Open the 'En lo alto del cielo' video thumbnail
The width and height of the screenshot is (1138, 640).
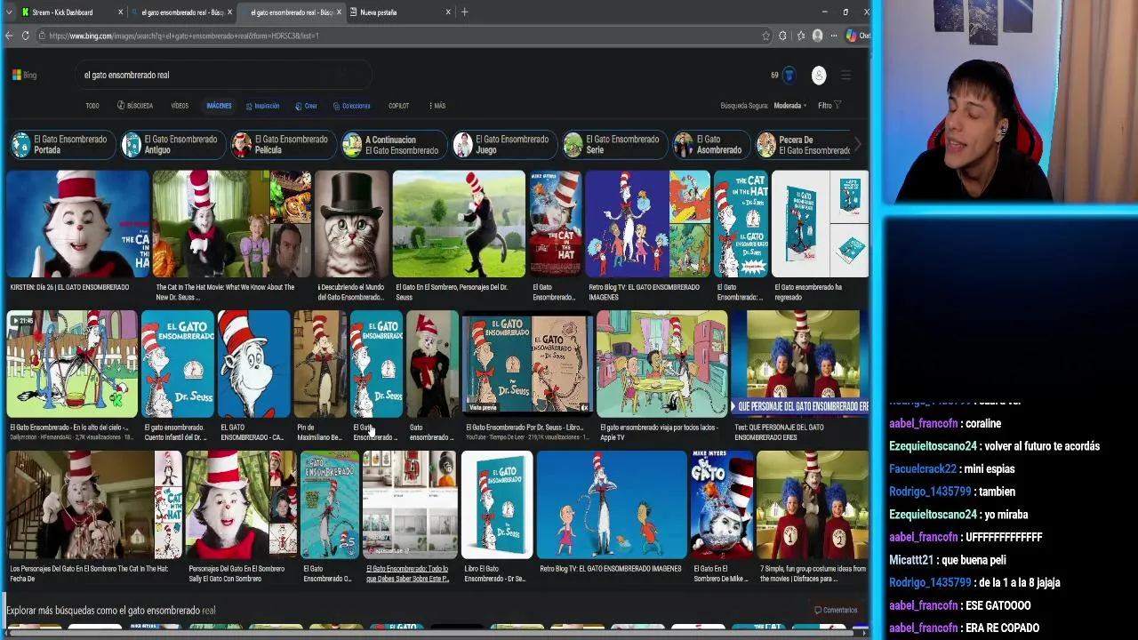pos(72,364)
